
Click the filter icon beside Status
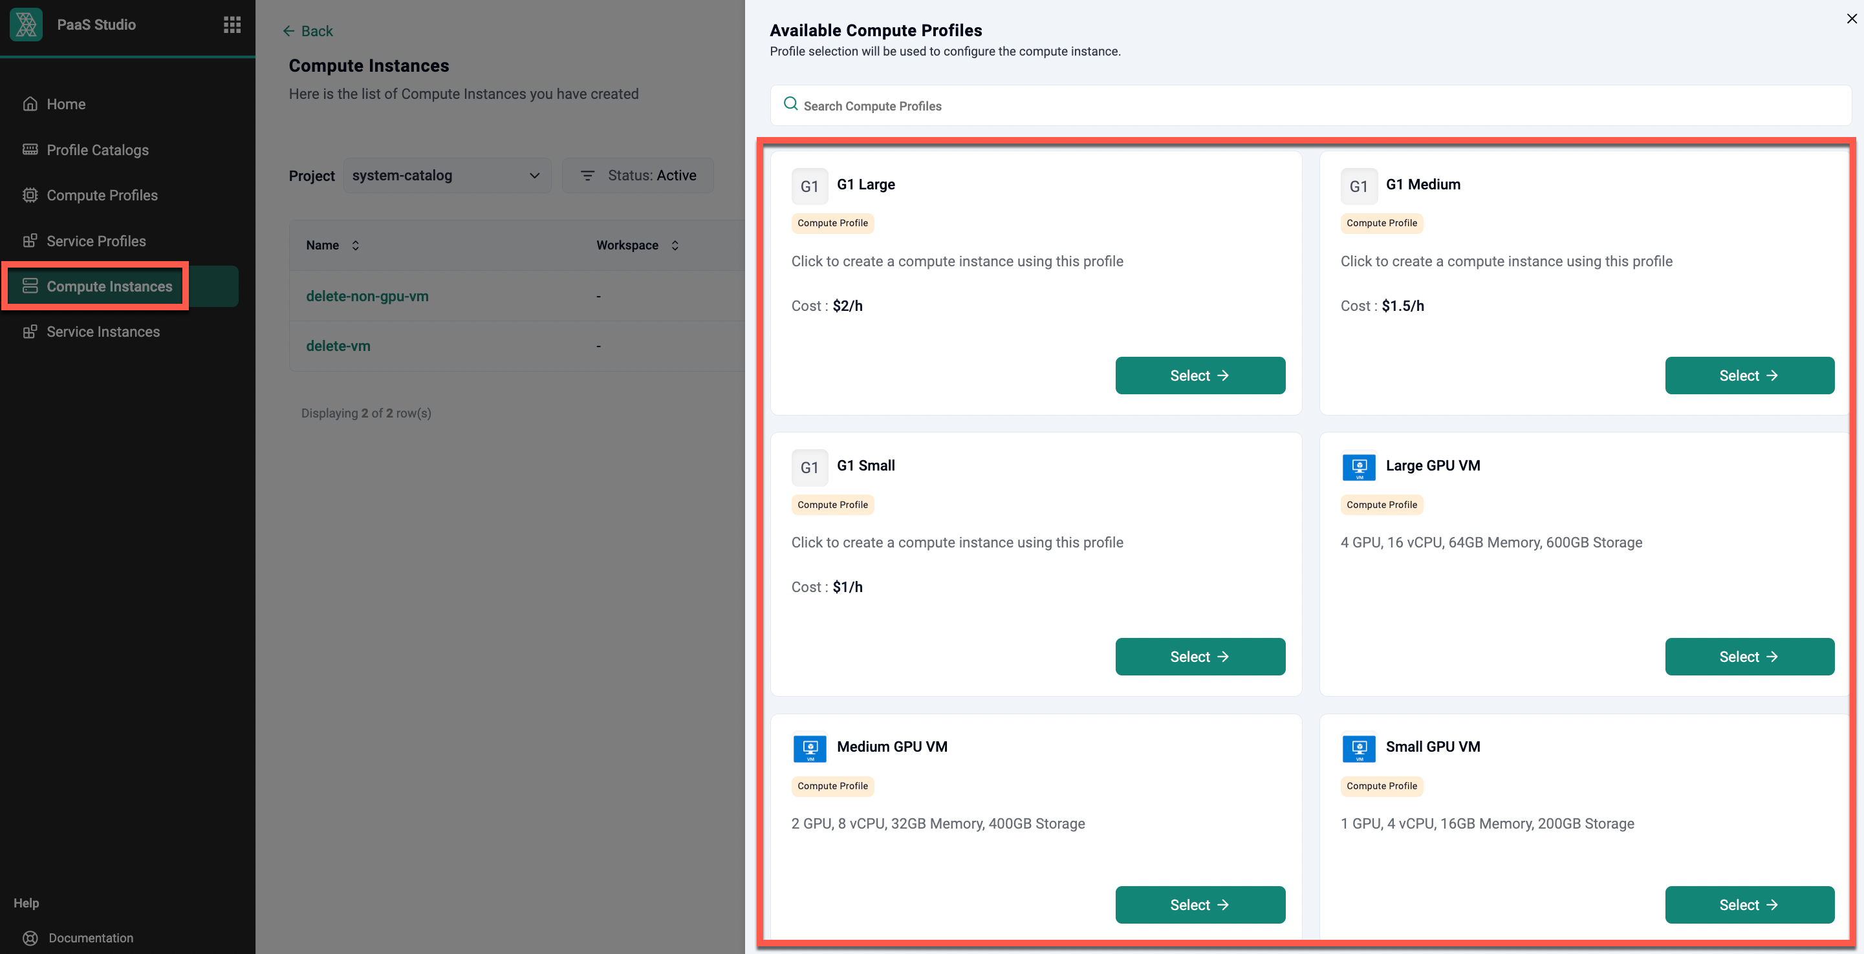[x=587, y=176]
